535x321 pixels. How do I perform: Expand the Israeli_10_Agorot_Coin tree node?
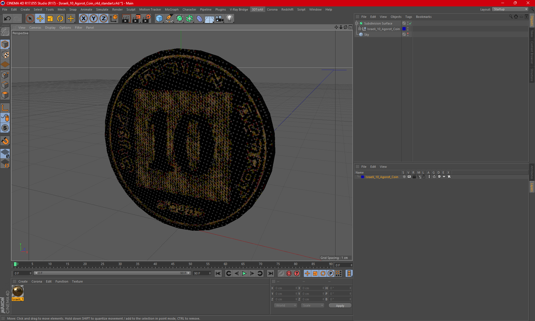[360, 29]
